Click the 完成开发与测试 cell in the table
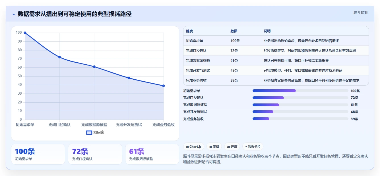The image size is (380, 176). point(198,71)
